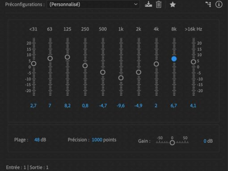Click the >16k Hz band slider knob
This screenshot has height=171, width=228.
coord(194,62)
